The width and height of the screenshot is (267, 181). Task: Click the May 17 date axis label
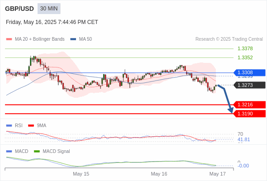pos(218,174)
